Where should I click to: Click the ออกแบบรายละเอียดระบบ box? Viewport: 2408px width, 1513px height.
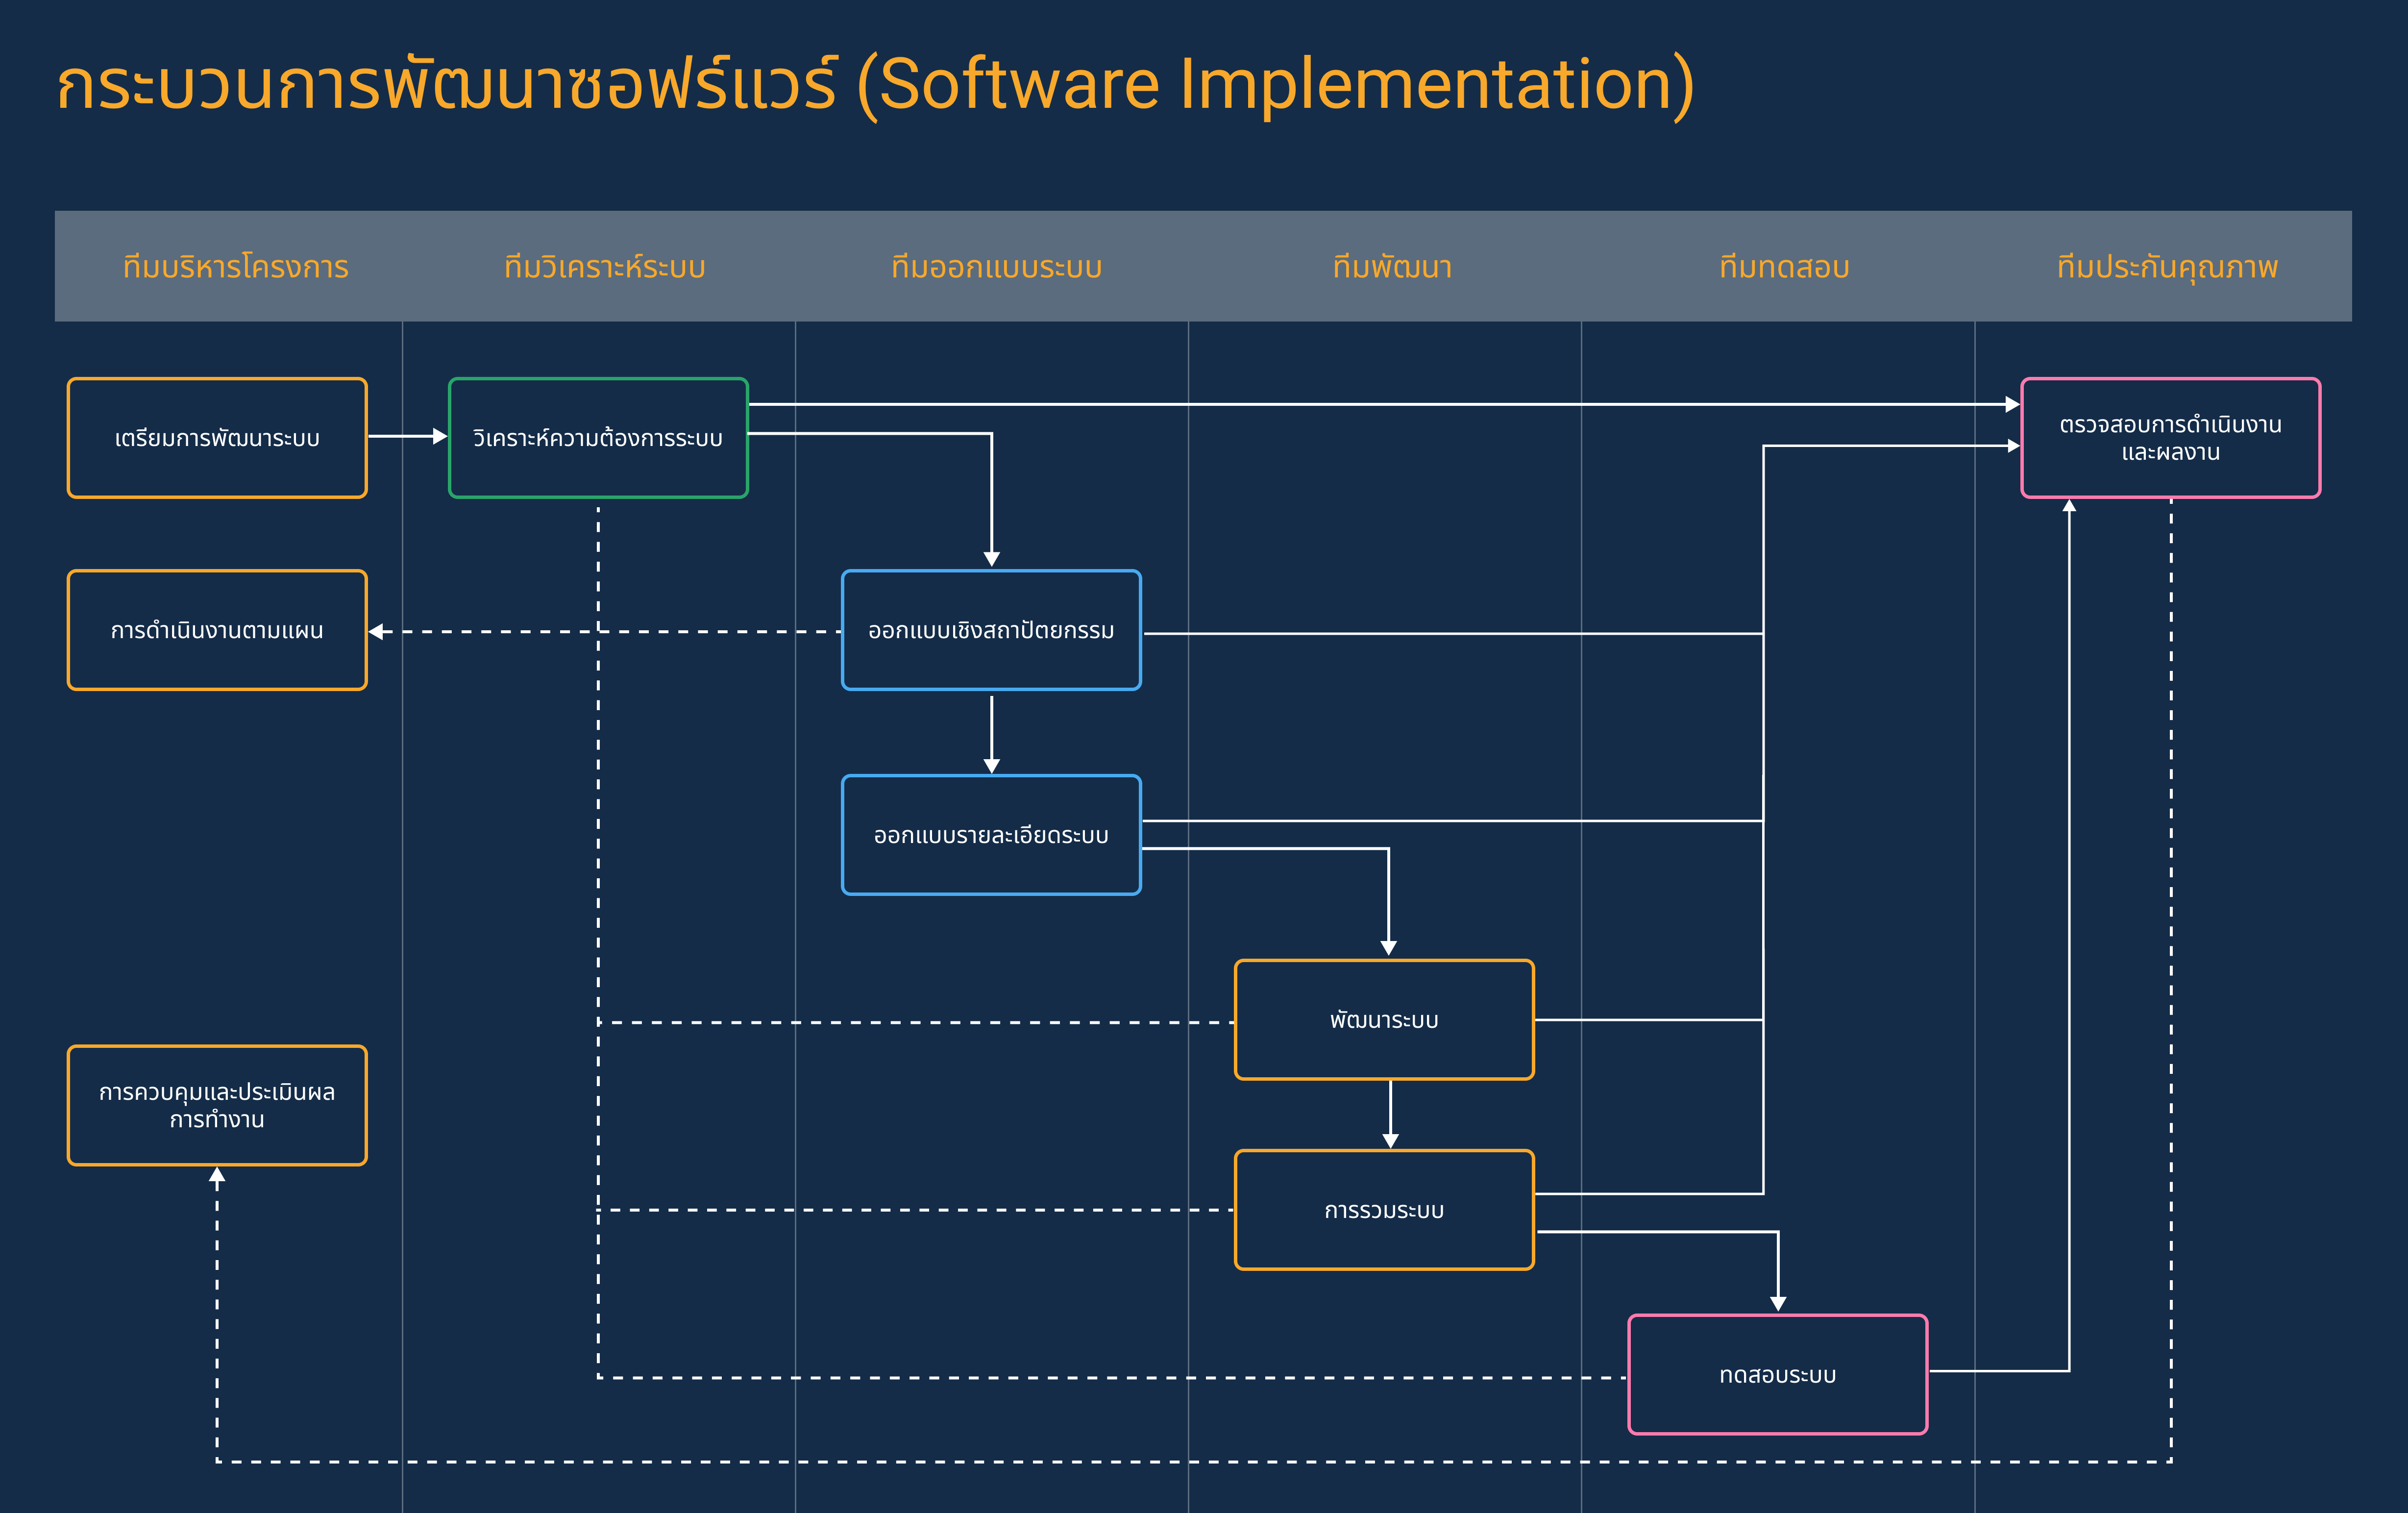click(991, 835)
